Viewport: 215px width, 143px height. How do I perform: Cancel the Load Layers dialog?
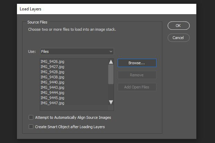[x=179, y=38]
